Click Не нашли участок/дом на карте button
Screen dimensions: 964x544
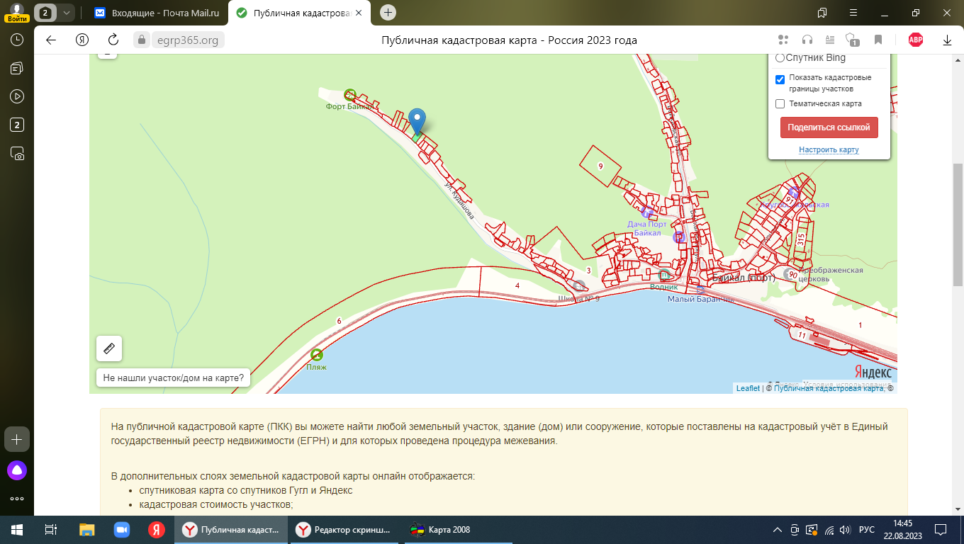point(173,378)
